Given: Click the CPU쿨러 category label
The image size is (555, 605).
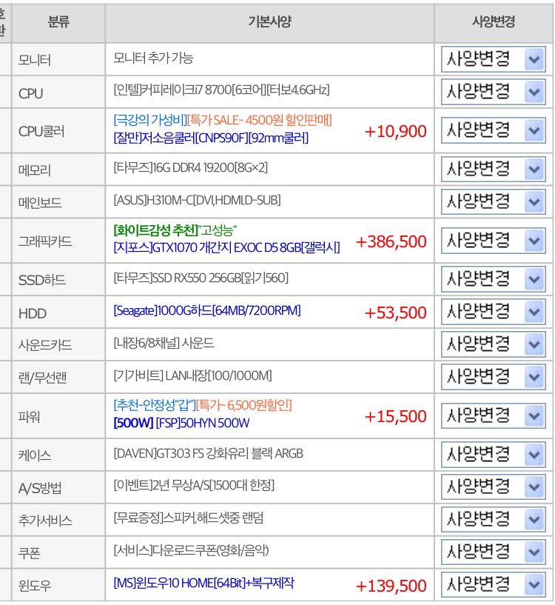Looking at the screenshot, I should pyautogui.click(x=41, y=132).
